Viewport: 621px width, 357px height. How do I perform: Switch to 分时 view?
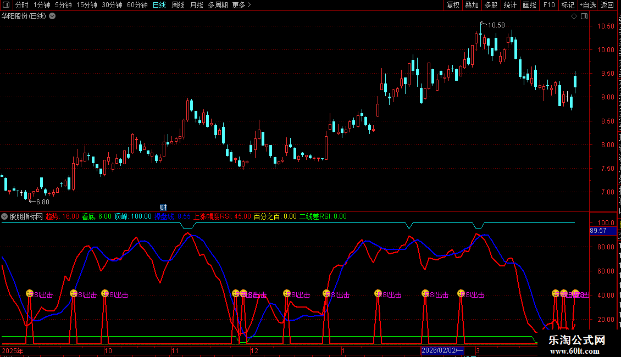[22, 5]
